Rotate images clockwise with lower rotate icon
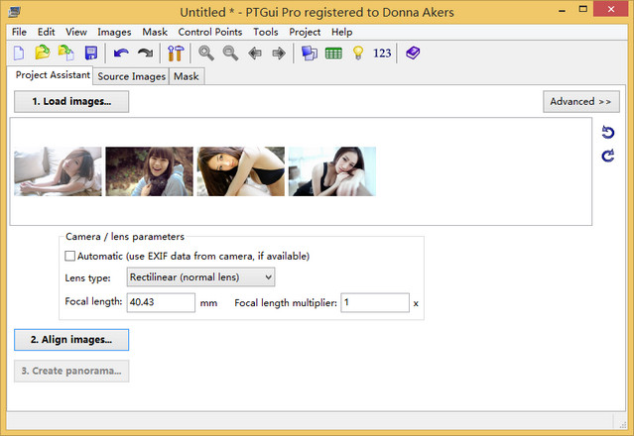The height and width of the screenshot is (436, 634). [608, 156]
